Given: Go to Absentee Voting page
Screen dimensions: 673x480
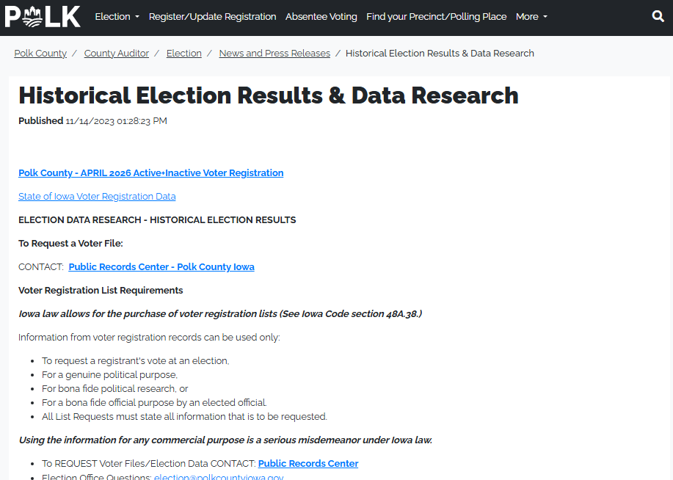Looking at the screenshot, I should tap(321, 16).
